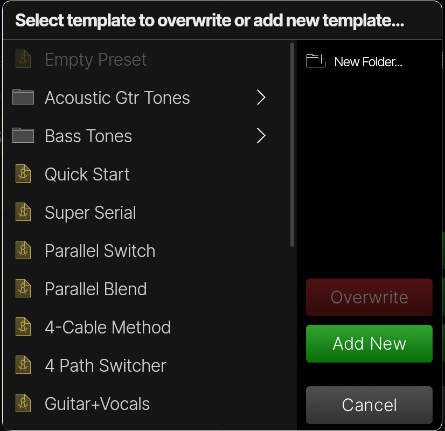Select the Parallel Switch preset icon
The image size is (445, 431).
point(23,251)
